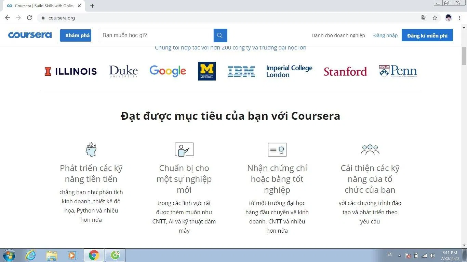Open a new browser tab
467x262 pixels.
(x=92, y=6)
